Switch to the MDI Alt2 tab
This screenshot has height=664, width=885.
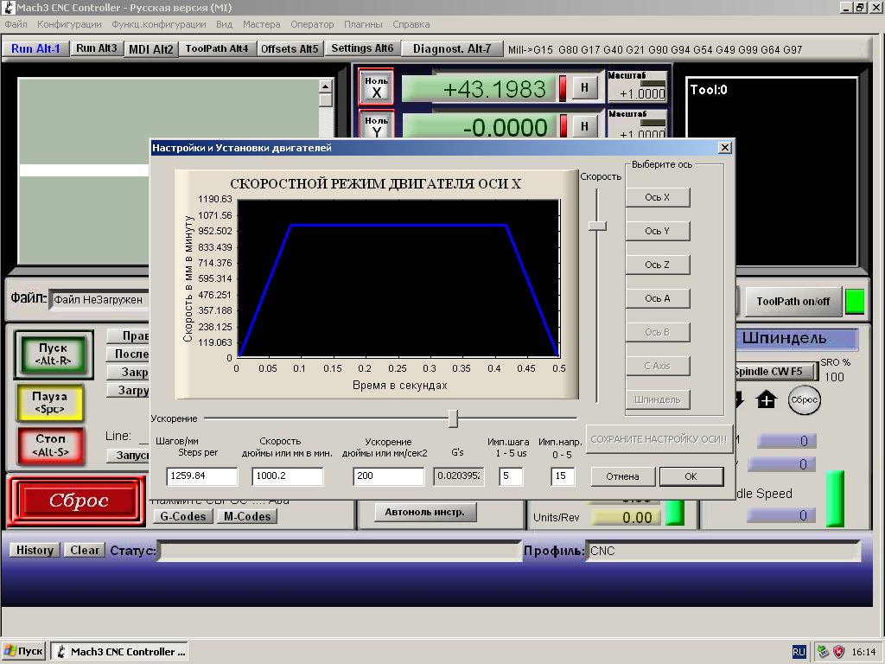(x=151, y=49)
